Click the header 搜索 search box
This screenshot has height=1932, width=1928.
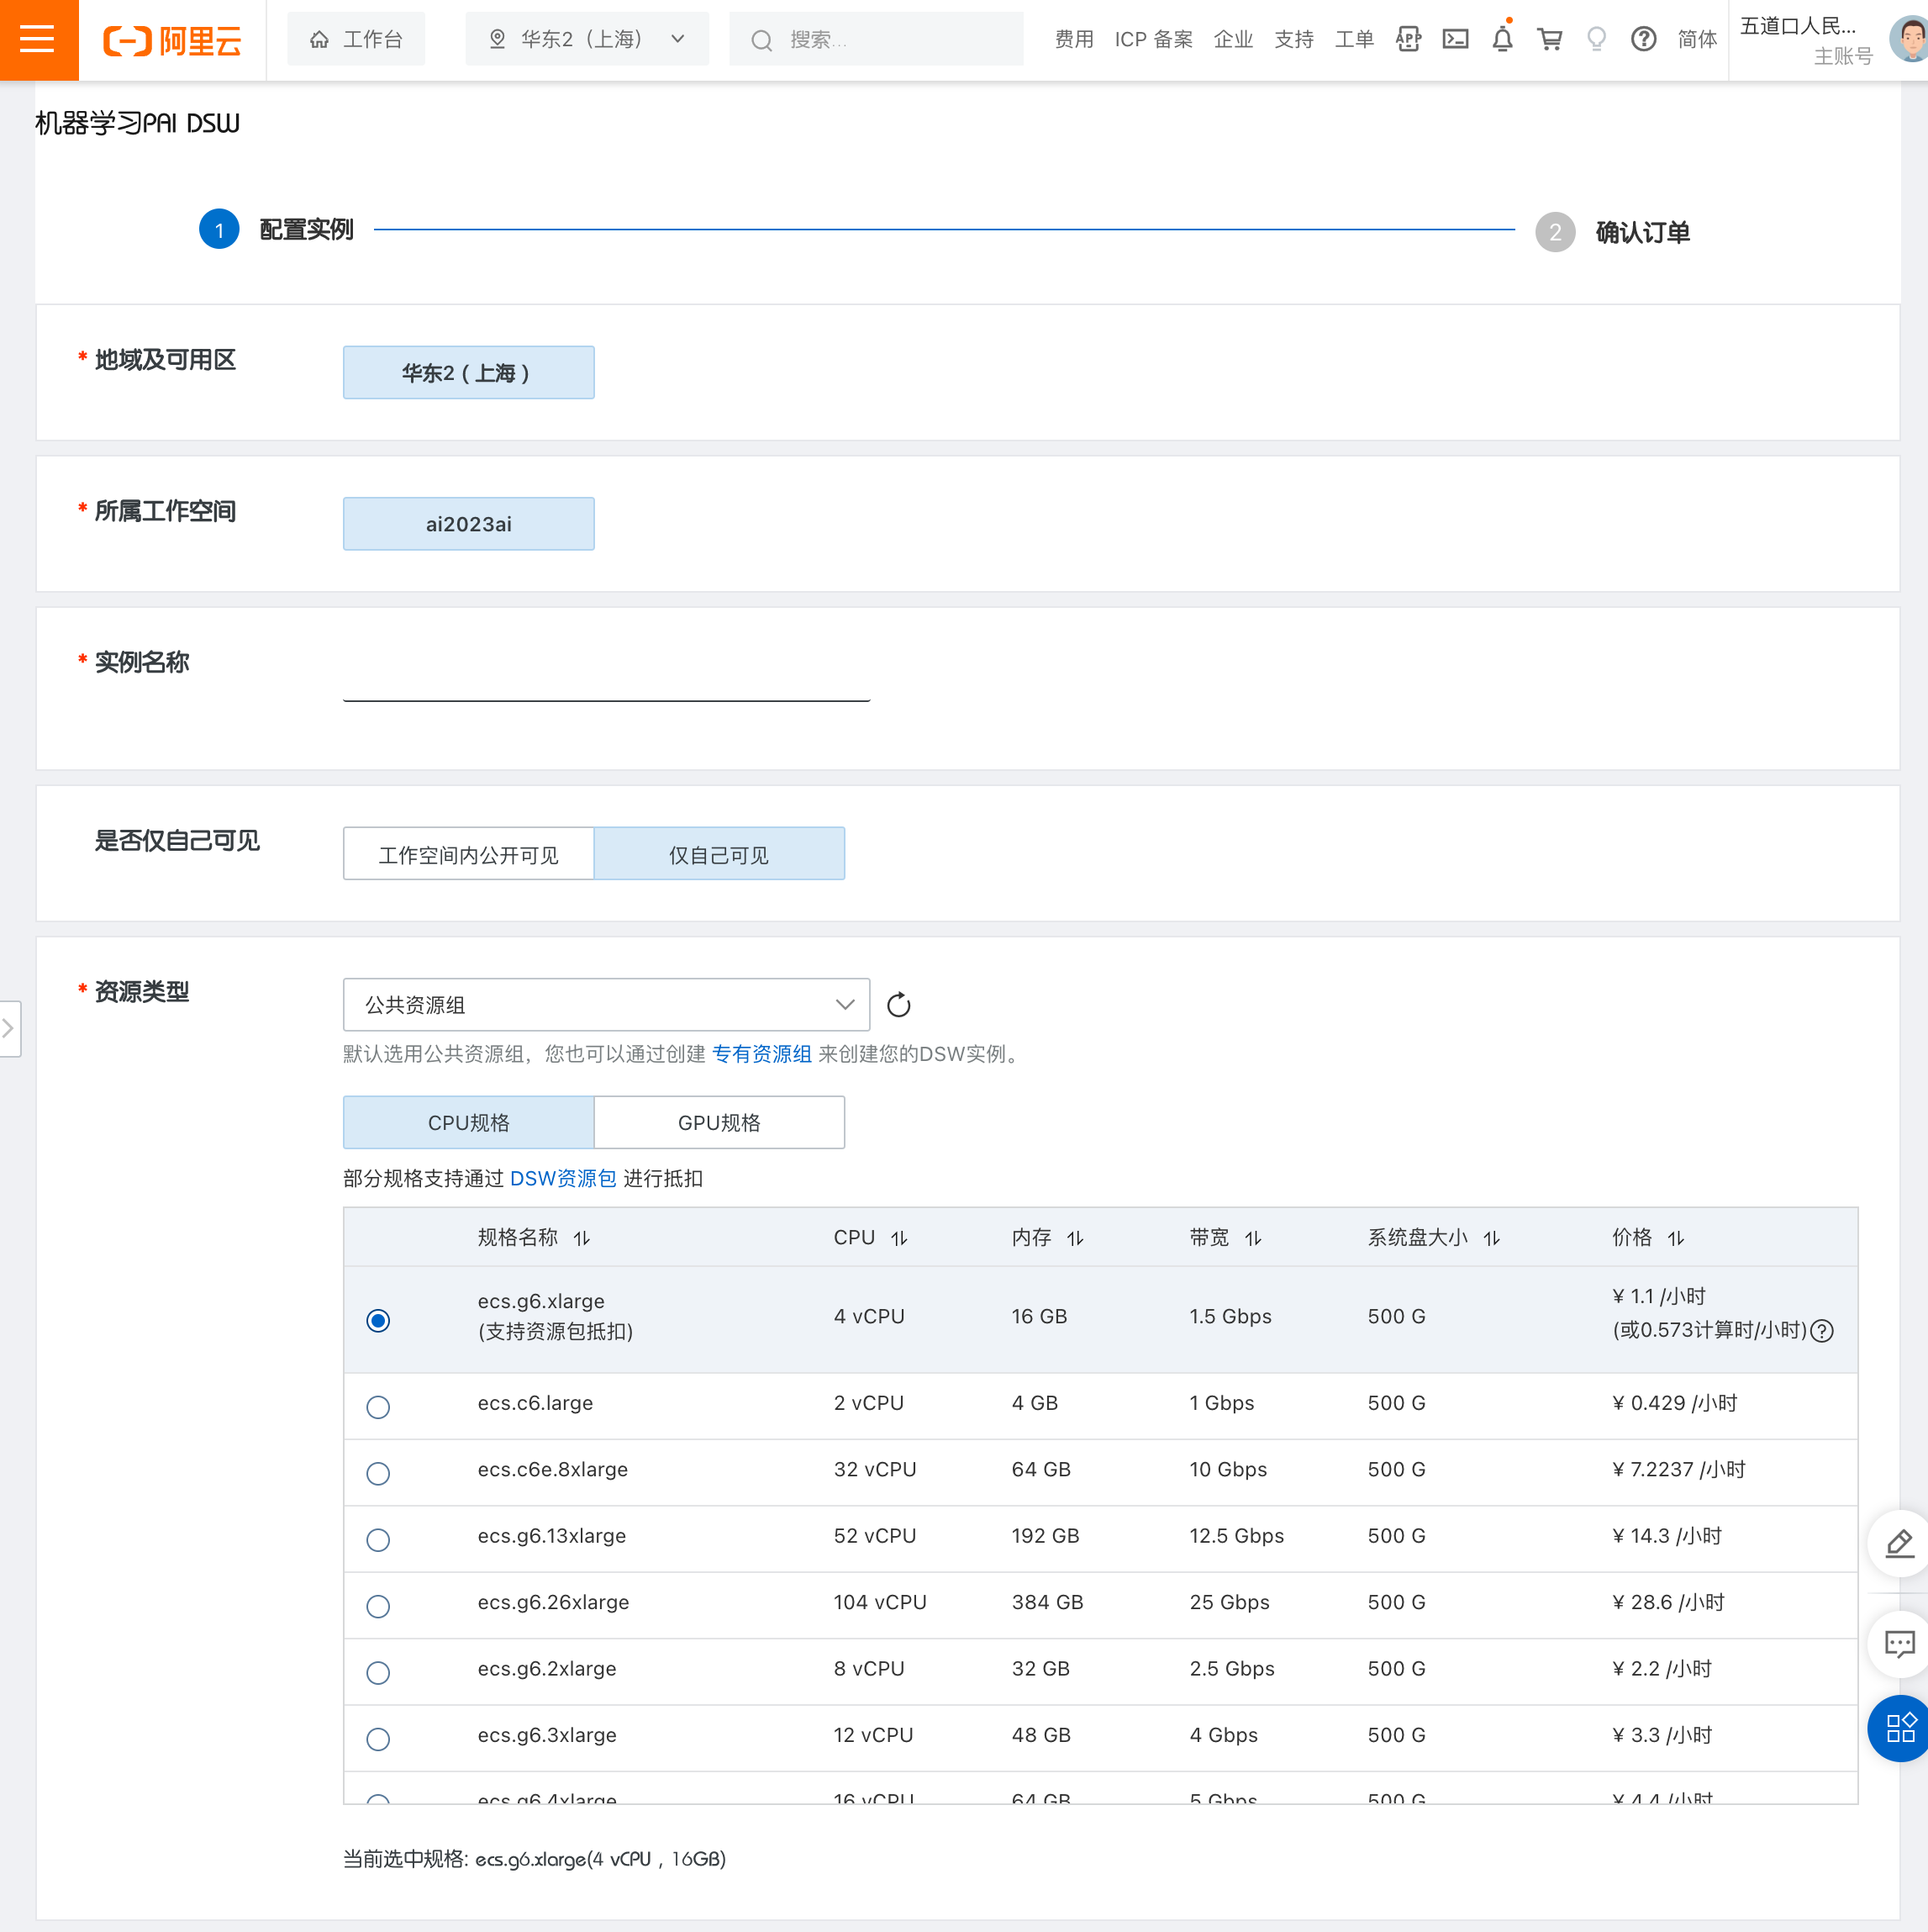(x=876, y=39)
